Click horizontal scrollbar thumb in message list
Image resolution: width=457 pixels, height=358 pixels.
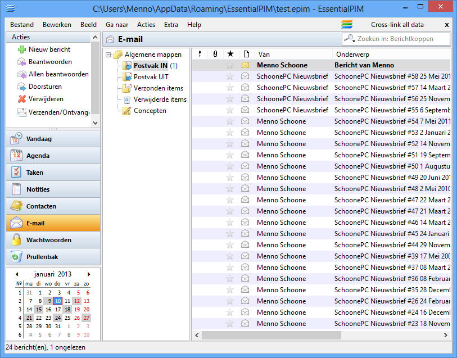click(x=272, y=336)
